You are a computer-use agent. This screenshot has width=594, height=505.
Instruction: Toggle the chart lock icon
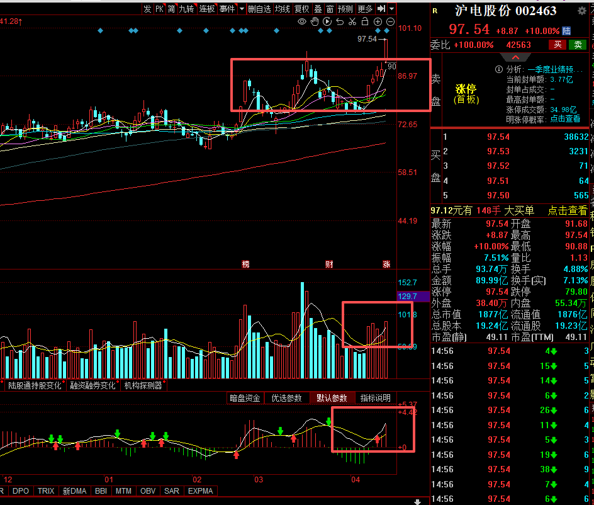pyautogui.click(x=365, y=21)
